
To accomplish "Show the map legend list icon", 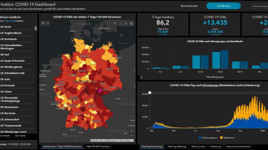I will pyautogui.click(x=126, y=24).
